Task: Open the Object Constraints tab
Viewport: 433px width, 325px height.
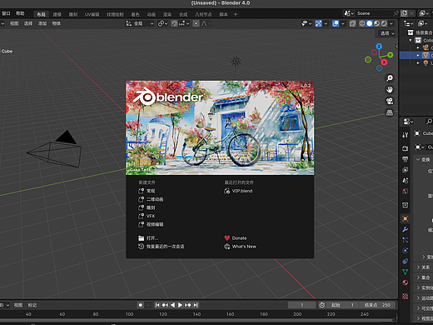Action: (406, 261)
